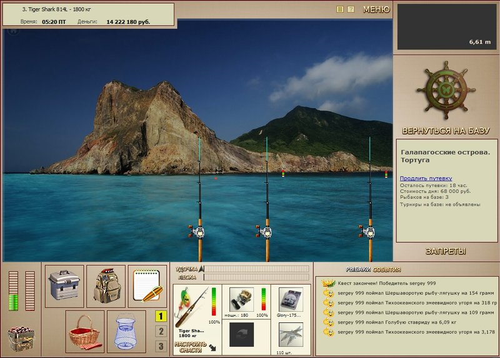
Task: Switch to tackle slot 3
Action: pos(161,346)
